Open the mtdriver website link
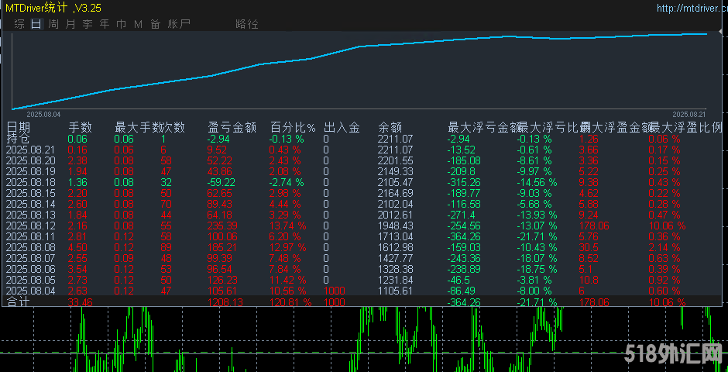 pos(692,8)
